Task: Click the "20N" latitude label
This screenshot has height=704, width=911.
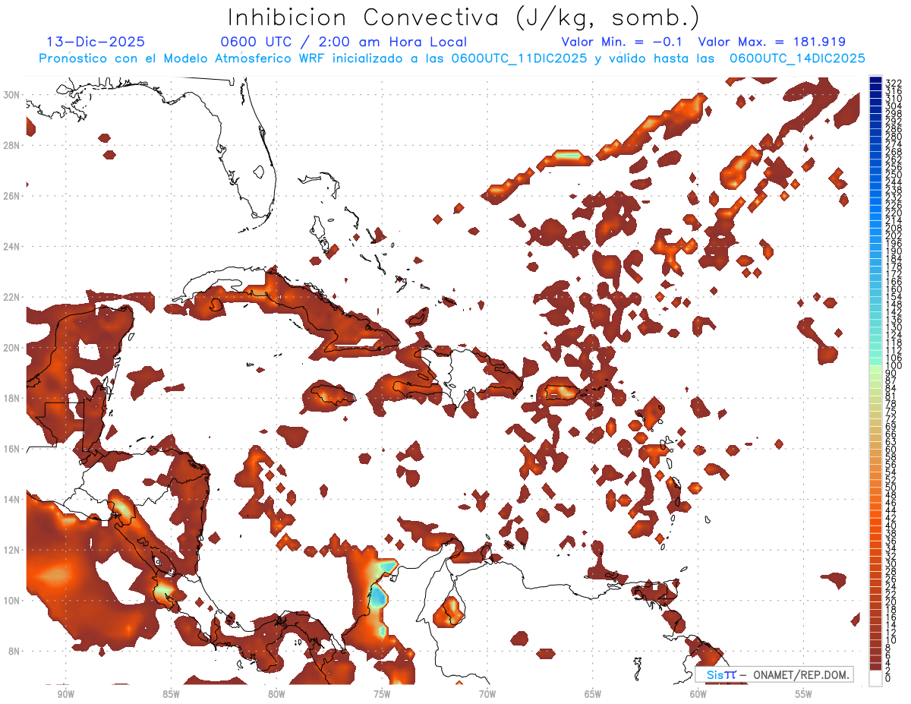Action: [x=12, y=348]
